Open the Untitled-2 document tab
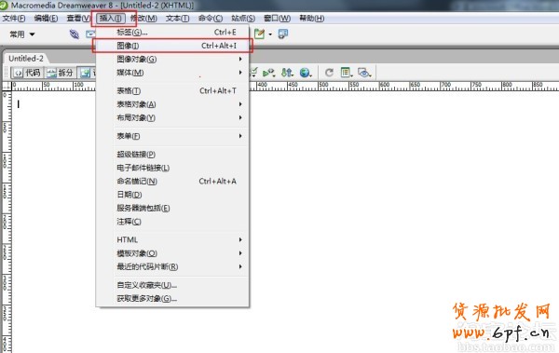 (x=26, y=59)
